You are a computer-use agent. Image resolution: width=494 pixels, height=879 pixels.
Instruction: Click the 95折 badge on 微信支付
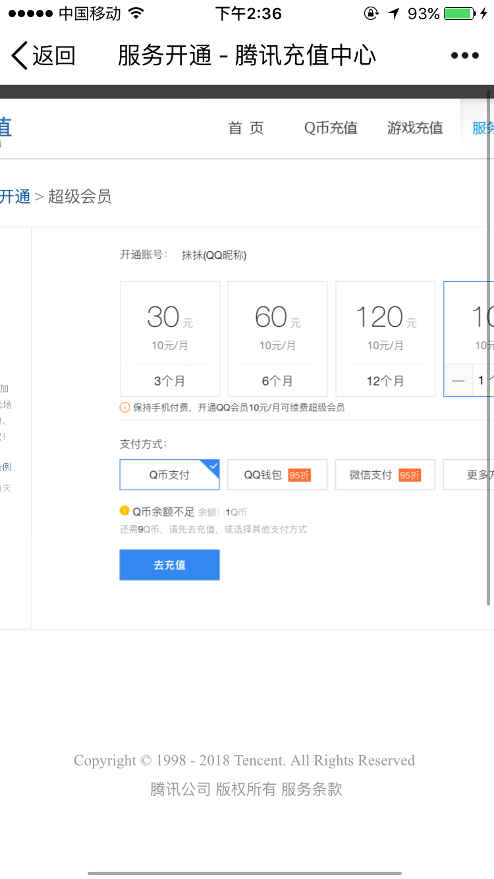[x=410, y=475]
